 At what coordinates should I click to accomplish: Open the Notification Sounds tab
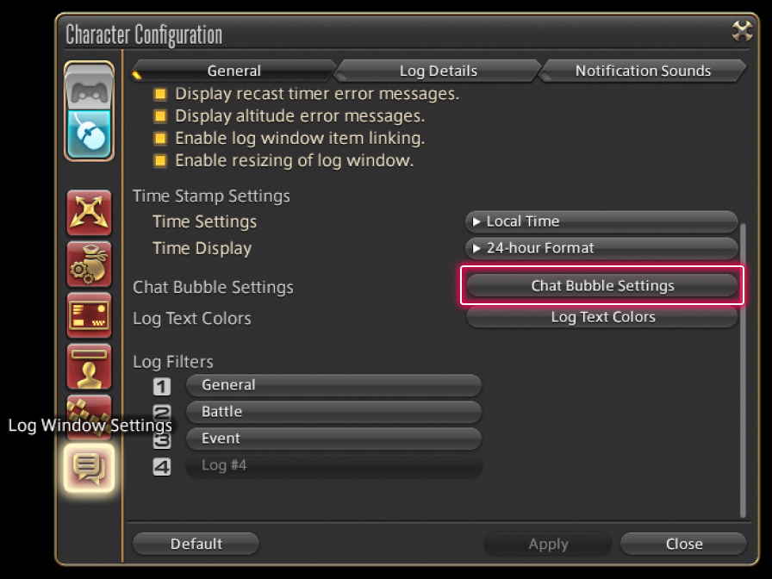coord(643,71)
